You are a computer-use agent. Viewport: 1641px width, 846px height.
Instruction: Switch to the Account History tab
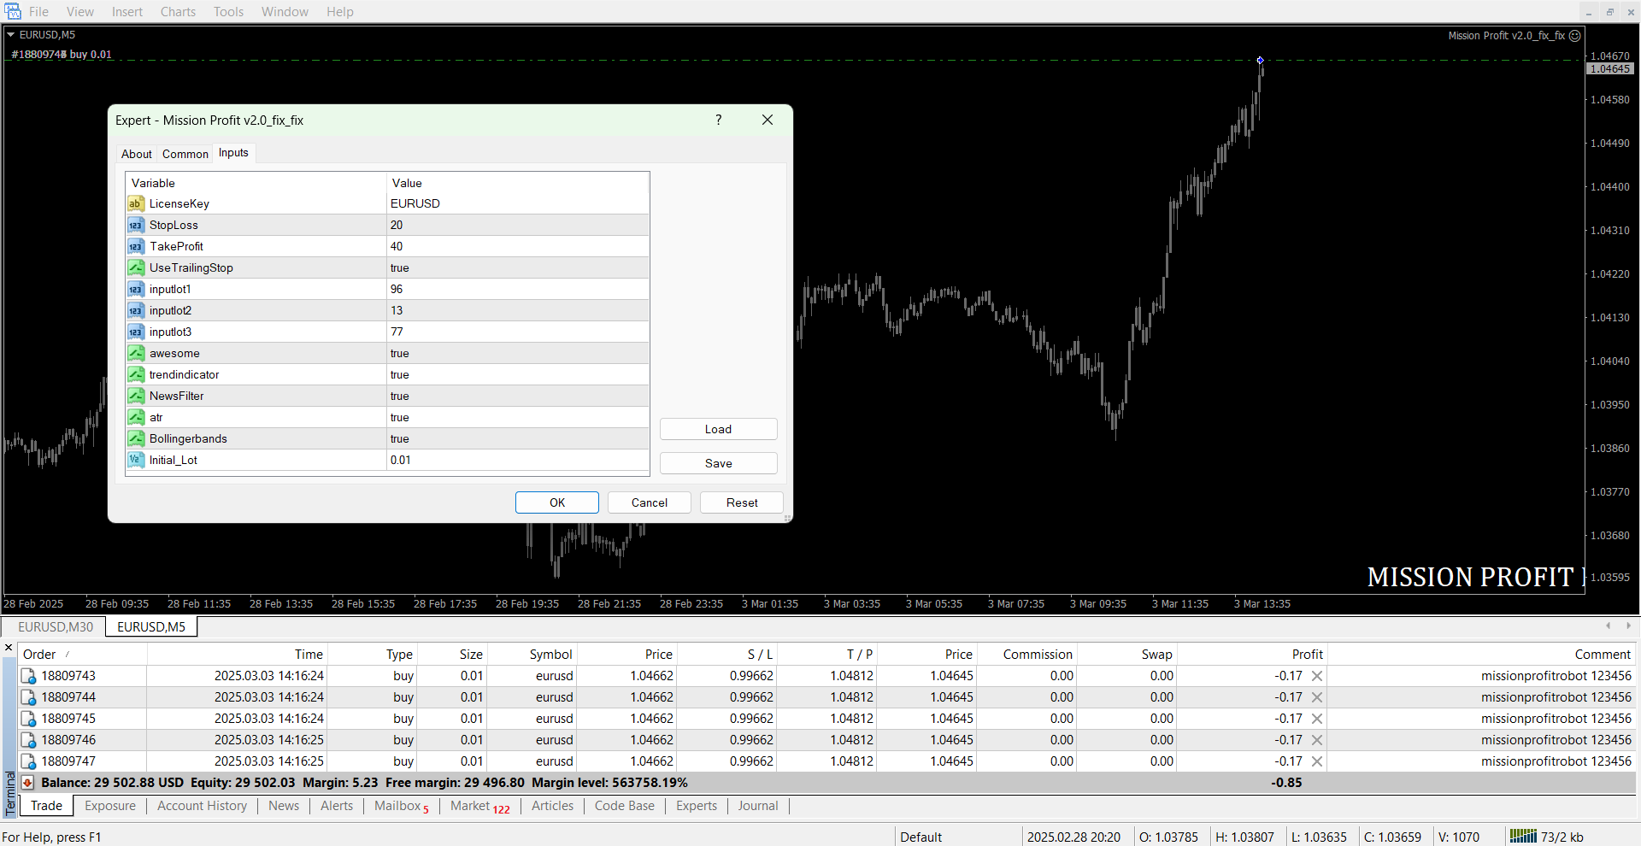(x=202, y=806)
